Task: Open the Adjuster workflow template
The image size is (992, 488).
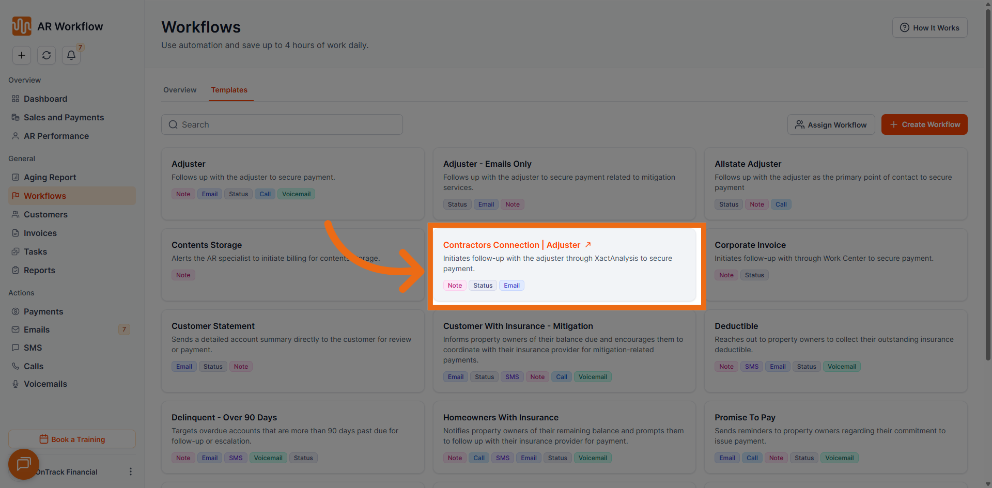Action: pyautogui.click(x=293, y=184)
